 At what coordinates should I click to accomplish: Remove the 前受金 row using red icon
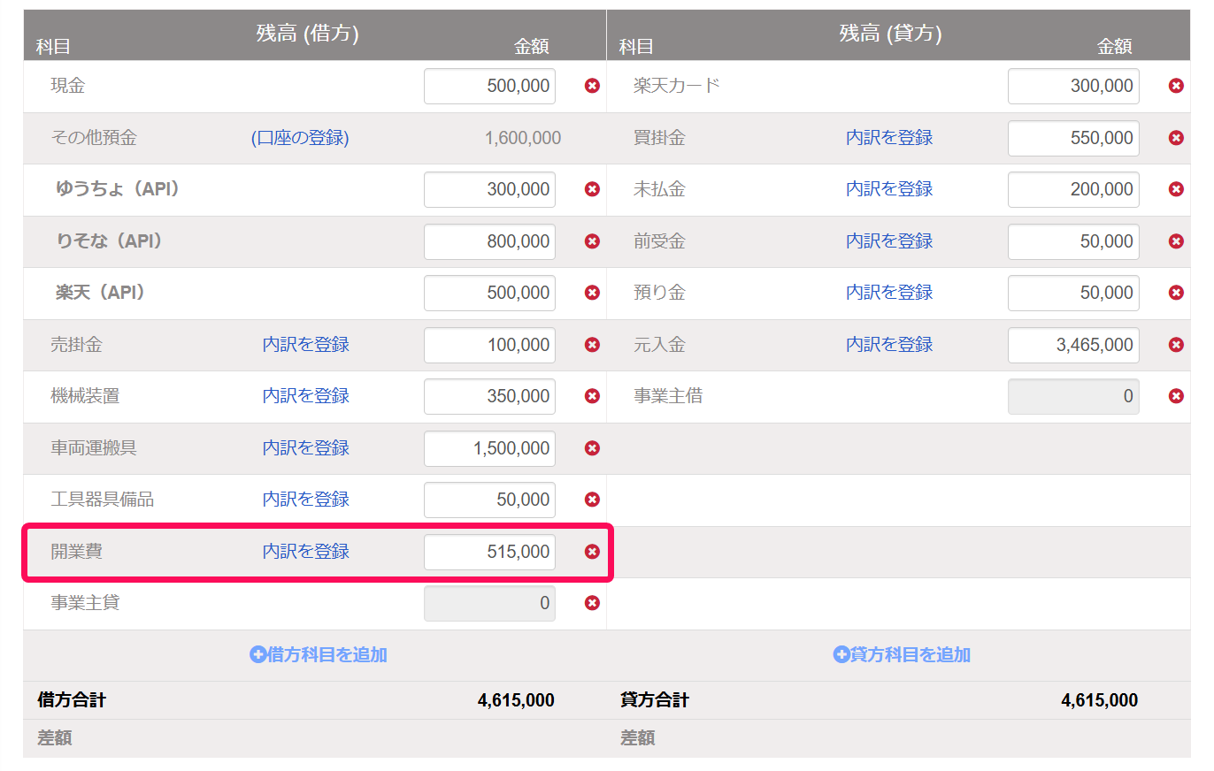[1176, 241]
